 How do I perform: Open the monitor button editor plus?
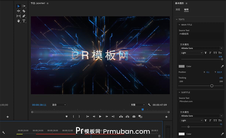pyautogui.click(x=166, y=117)
